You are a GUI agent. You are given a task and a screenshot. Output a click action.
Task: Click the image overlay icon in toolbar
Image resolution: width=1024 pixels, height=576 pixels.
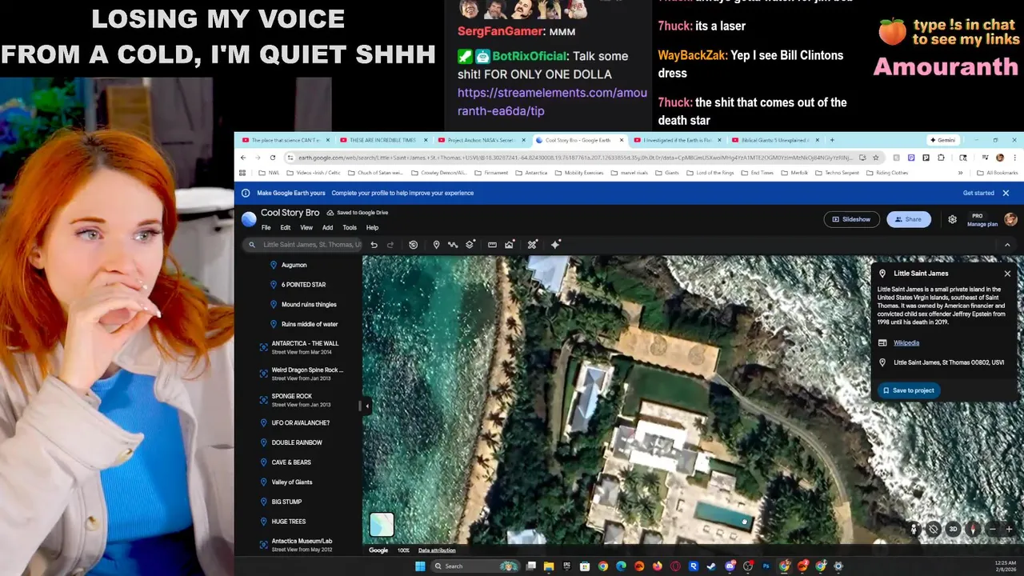pyautogui.click(x=509, y=245)
